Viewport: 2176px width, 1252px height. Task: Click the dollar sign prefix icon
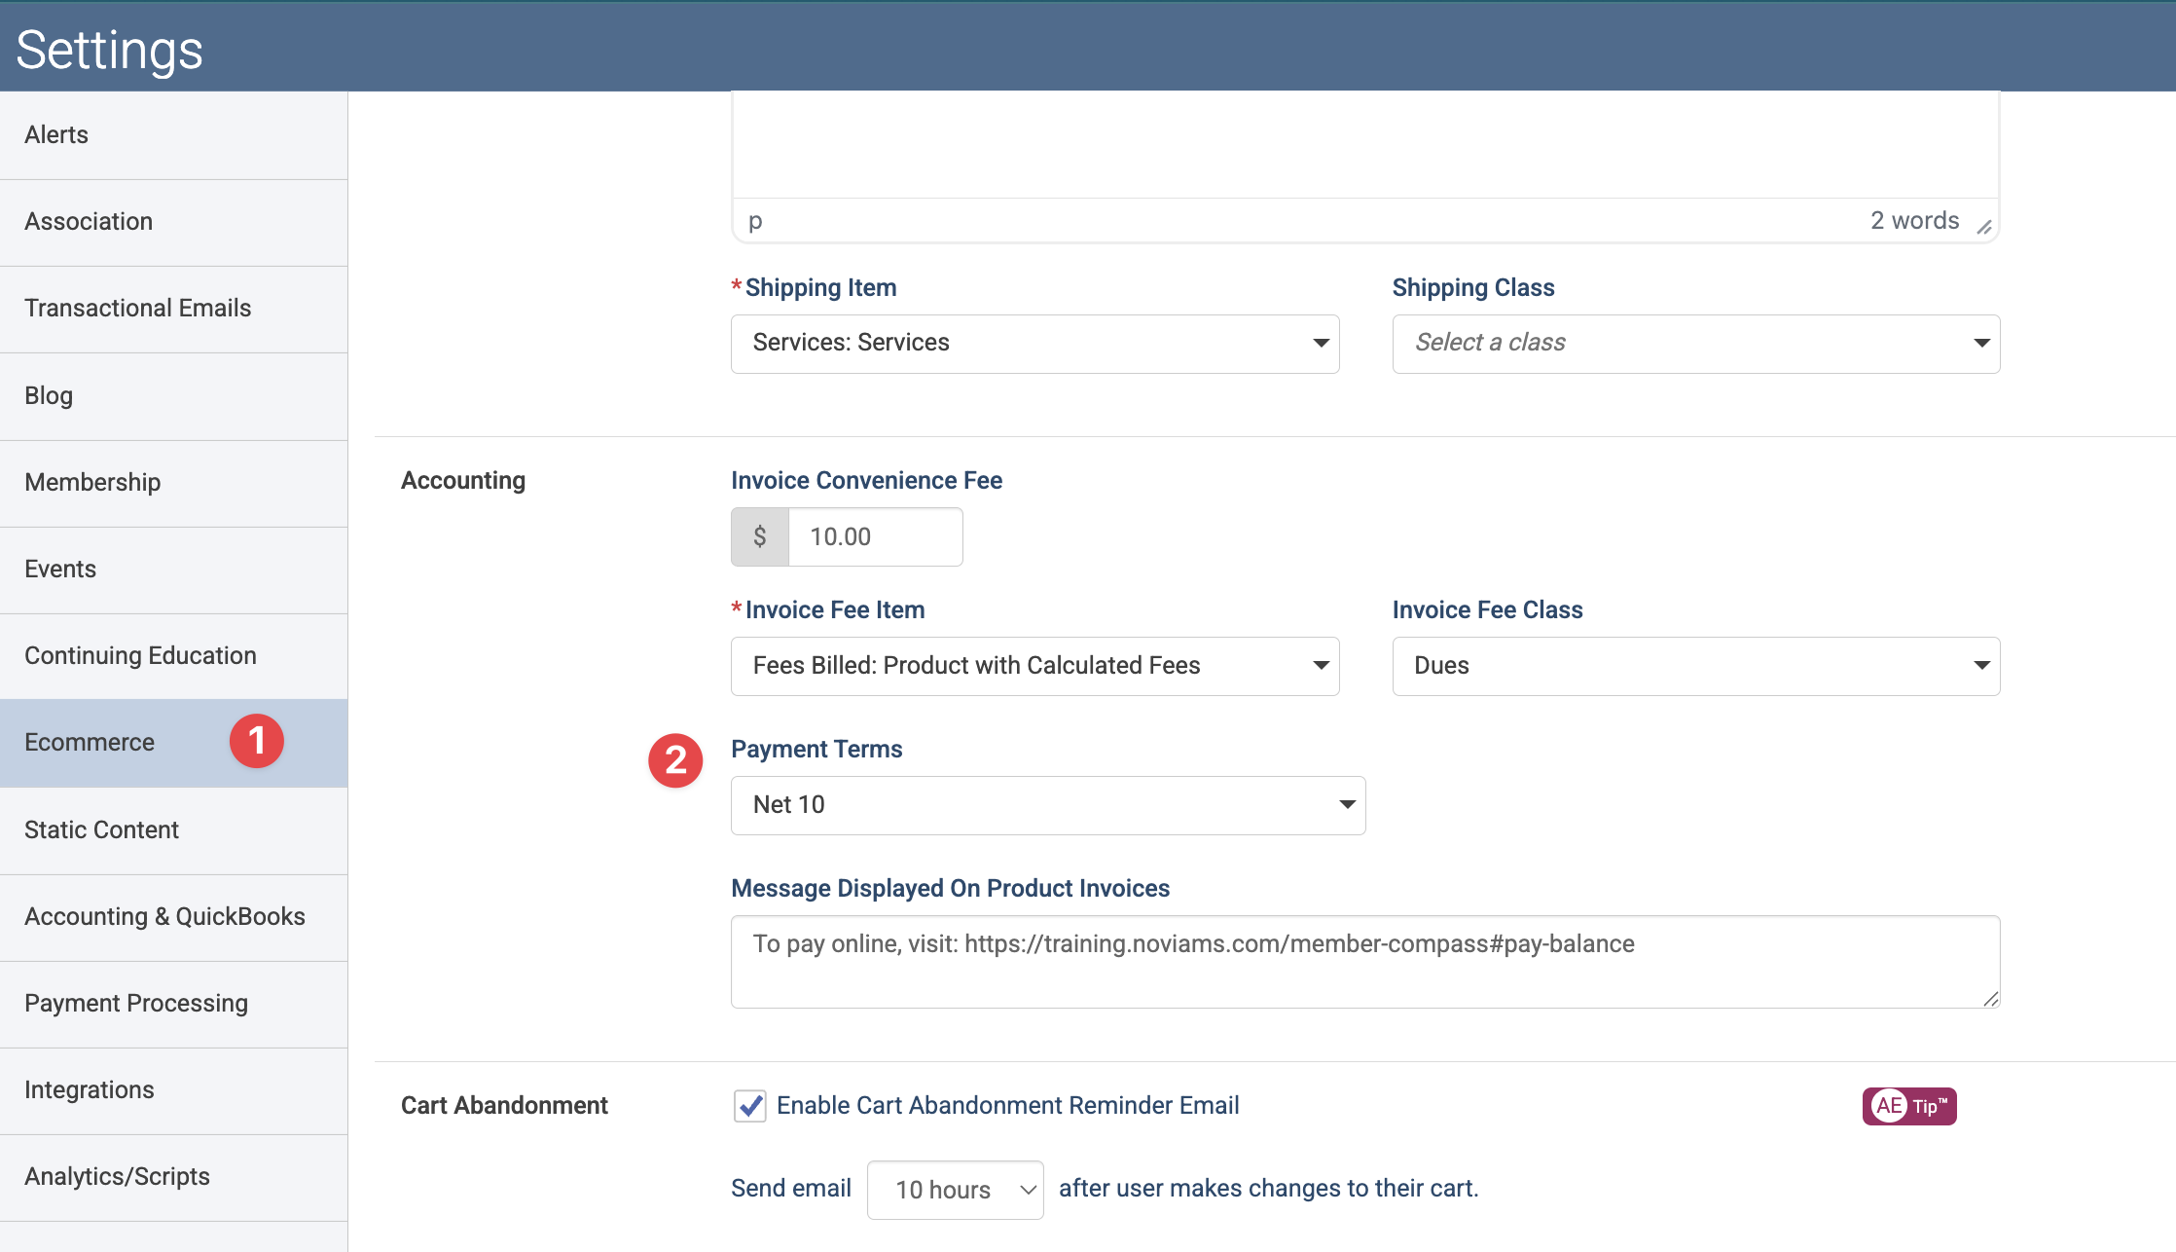pos(760,536)
